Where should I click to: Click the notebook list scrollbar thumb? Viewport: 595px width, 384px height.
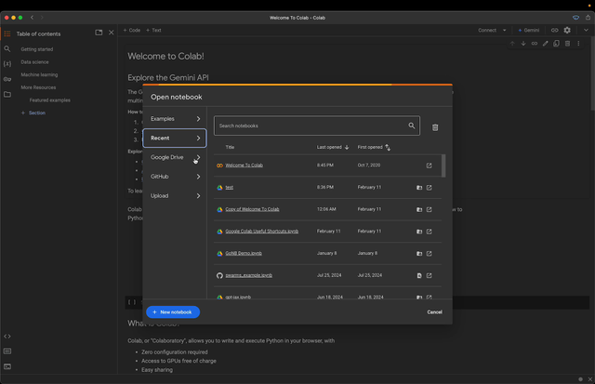point(443,166)
